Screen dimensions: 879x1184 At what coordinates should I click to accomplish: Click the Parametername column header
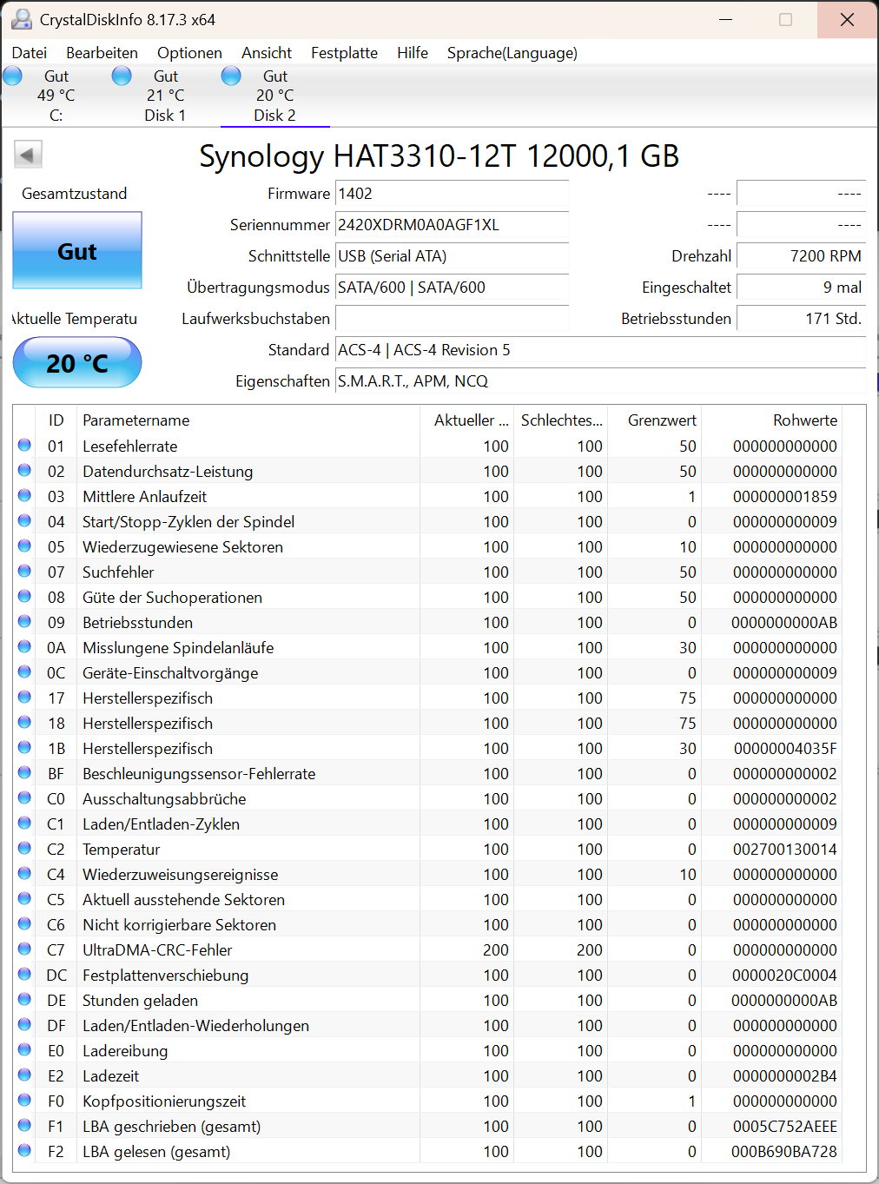(x=248, y=420)
